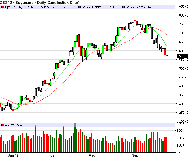Click the end of the green 9-day SMA line
The height and width of the screenshot is (158, 189).
point(167,47)
